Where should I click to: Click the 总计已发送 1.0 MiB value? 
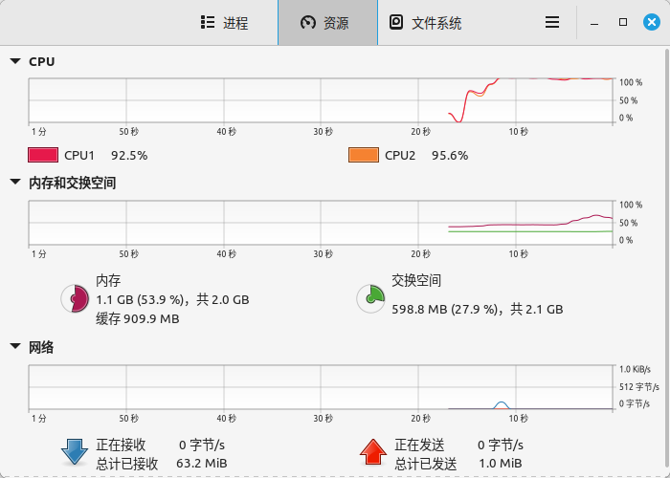500,463
